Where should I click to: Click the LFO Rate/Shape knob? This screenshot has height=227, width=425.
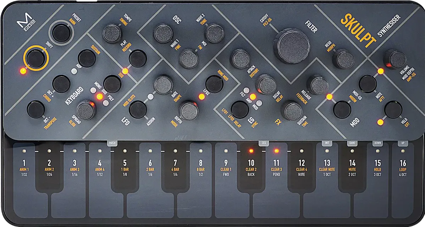tap(162, 85)
